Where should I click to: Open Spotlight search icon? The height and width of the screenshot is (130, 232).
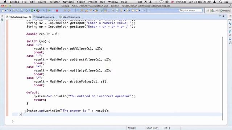click(220, 2)
